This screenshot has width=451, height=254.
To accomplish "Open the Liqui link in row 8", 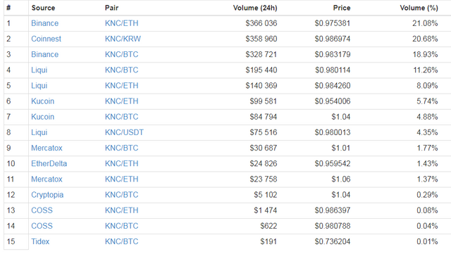I will click(x=39, y=132).
